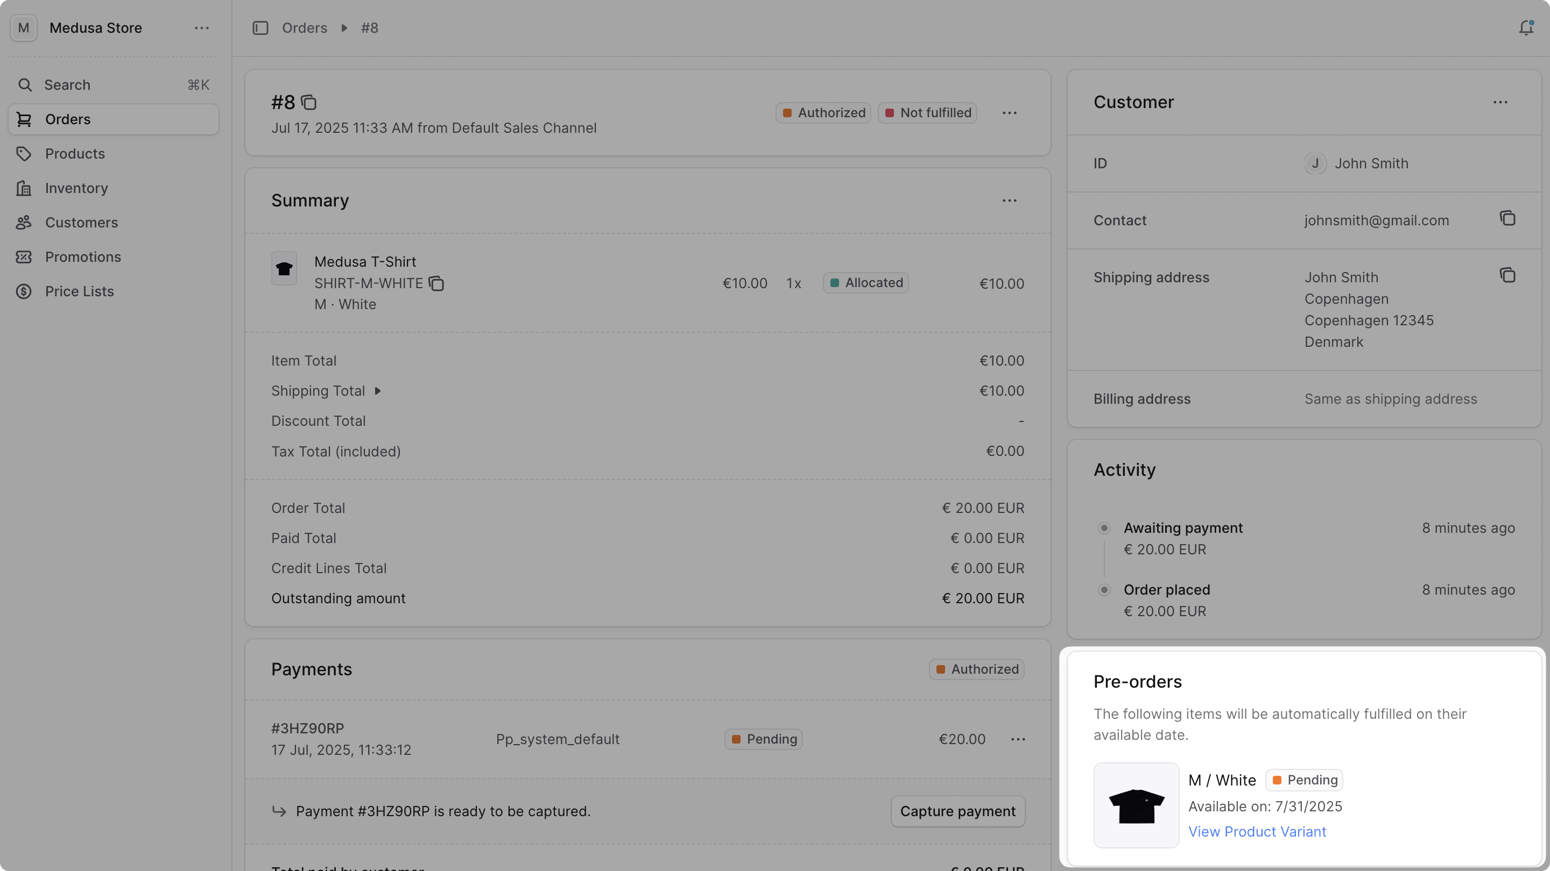Open Customers from the sidebar

coord(24,223)
